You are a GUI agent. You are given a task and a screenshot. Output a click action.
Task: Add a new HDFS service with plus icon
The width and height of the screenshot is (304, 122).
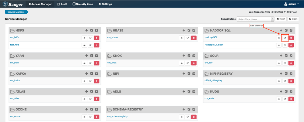pyautogui.click(x=86, y=30)
